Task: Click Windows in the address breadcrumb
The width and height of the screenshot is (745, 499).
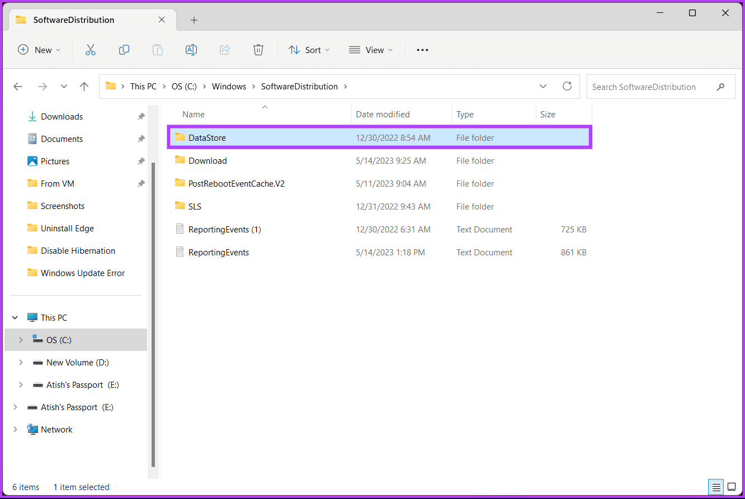Action: pos(229,87)
